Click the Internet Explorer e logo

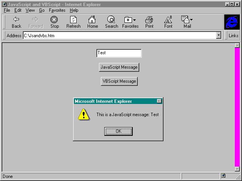click(232, 22)
